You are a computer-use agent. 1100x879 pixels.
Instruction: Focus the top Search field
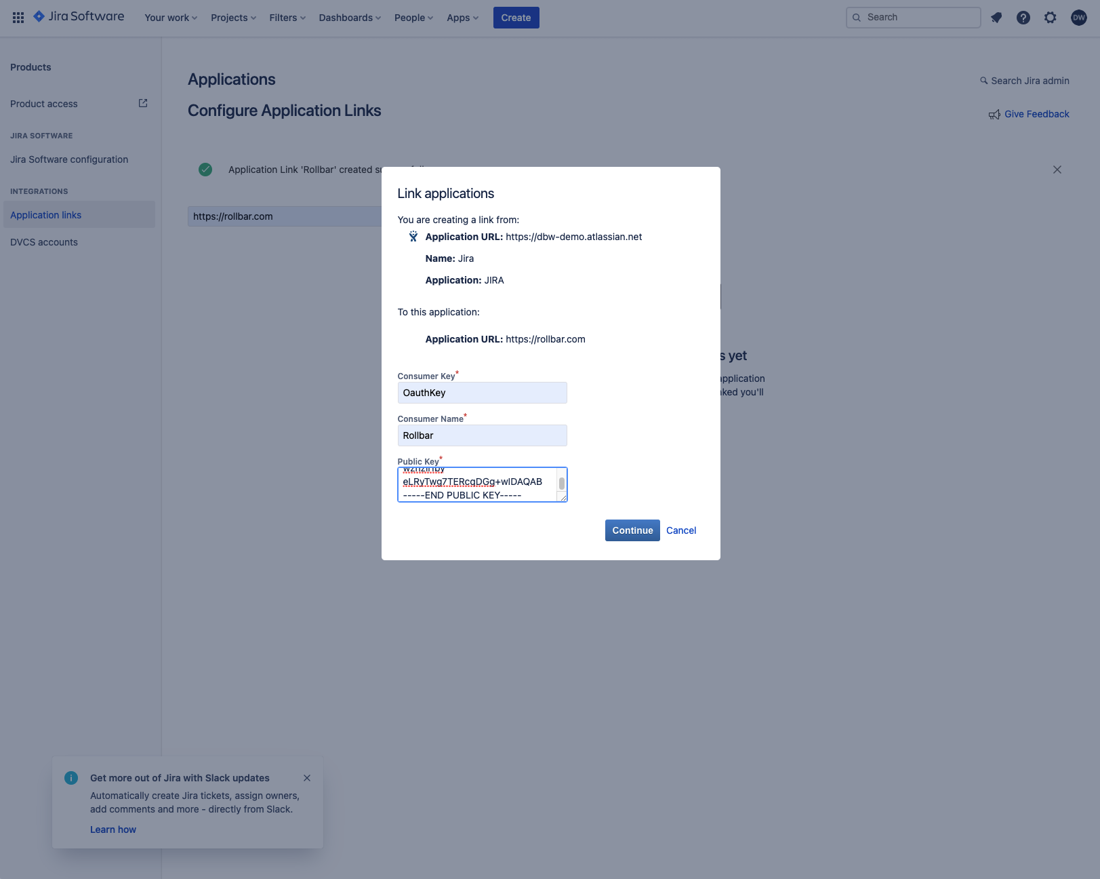(913, 18)
